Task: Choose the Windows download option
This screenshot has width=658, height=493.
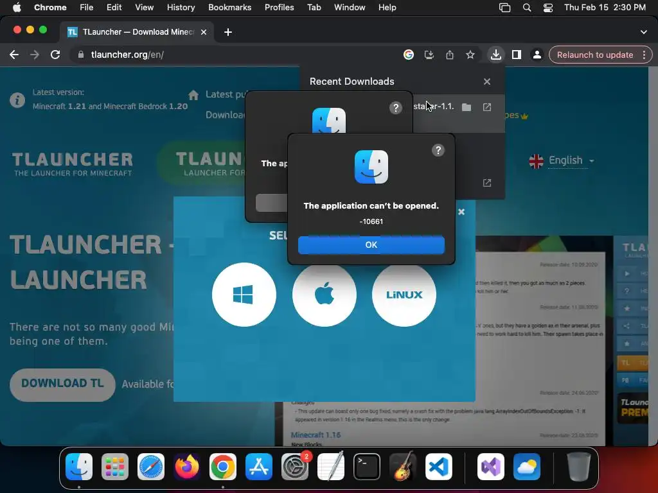Action: 244,295
